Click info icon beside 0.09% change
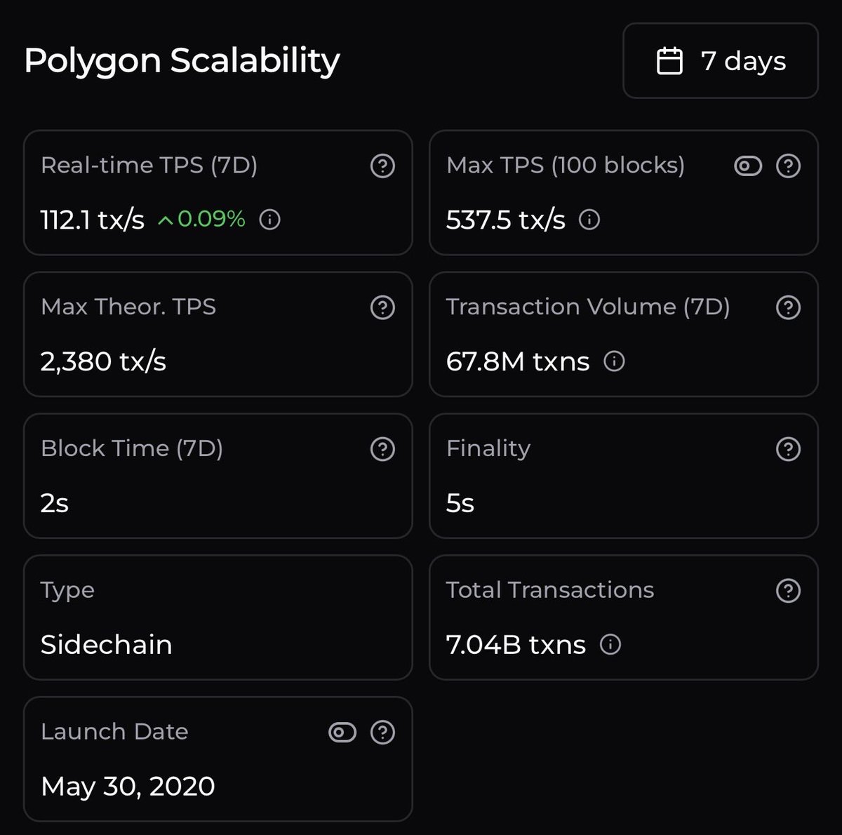842x835 pixels. click(x=270, y=220)
